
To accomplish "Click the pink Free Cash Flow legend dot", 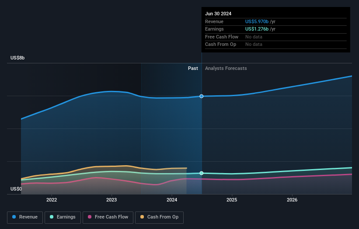I will pyautogui.click(x=90, y=217).
